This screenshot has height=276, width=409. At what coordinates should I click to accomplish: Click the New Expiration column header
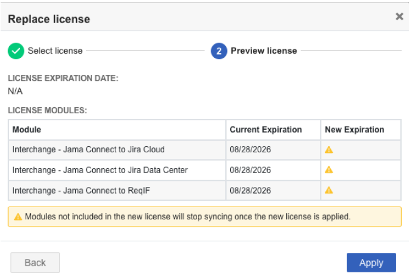point(361,130)
